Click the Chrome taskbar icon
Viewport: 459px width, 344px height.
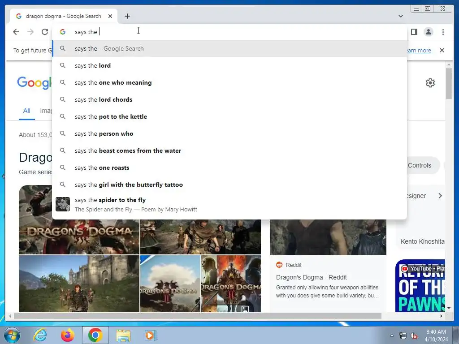point(95,335)
